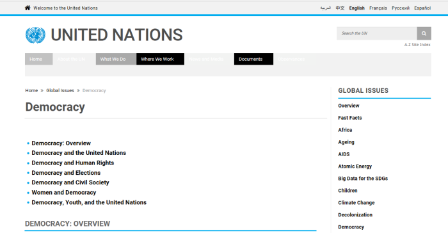Screen dimensions: 448x233
Task: Click 'Welcome to the United Nations' link
Action: click(x=65, y=8)
